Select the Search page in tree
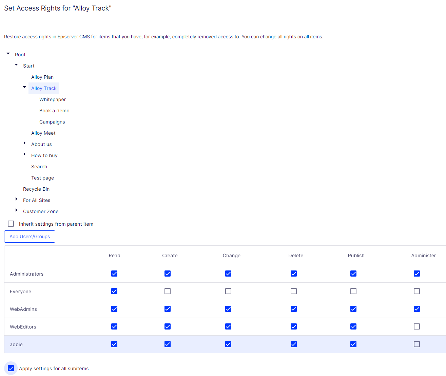Viewport: 446px width, 376px height. click(x=39, y=167)
